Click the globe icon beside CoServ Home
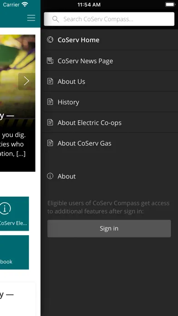178x316 pixels. coord(50,39)
